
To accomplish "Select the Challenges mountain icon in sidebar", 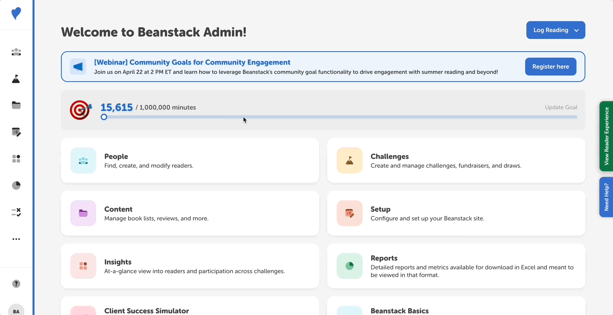I will click(x=16, y=79).
